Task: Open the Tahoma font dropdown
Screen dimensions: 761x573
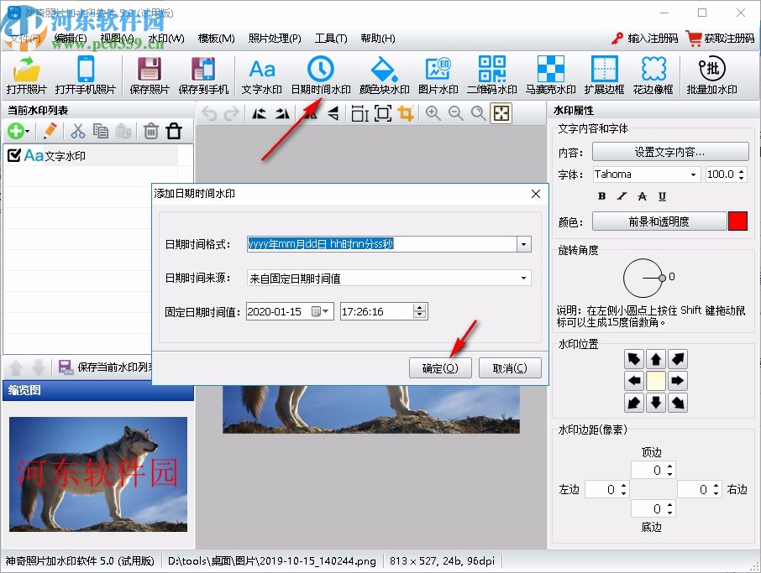Action: tap(694, 175)
